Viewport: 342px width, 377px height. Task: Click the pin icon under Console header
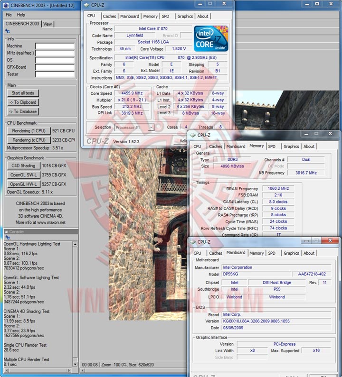click(x=8, y=238)
